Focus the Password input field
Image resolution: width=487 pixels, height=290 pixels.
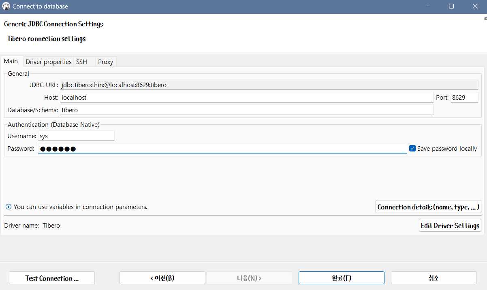coord(222,149)
